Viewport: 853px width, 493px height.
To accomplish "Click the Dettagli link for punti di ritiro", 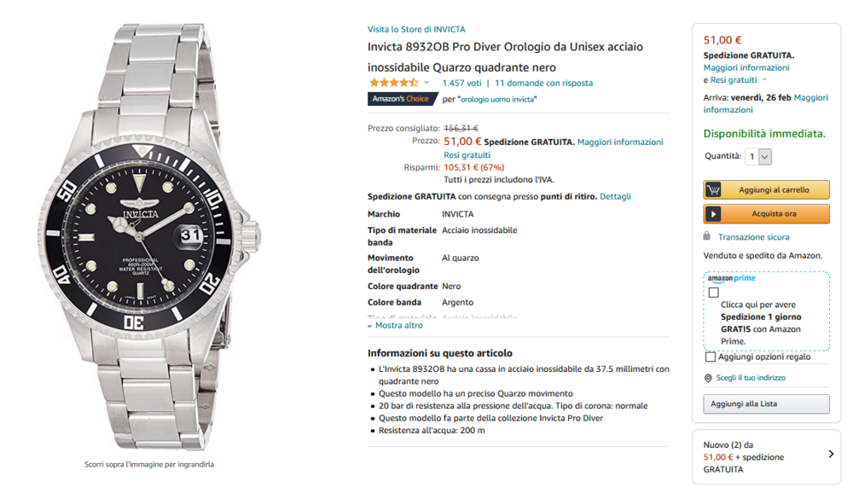I will coord(615,196).
